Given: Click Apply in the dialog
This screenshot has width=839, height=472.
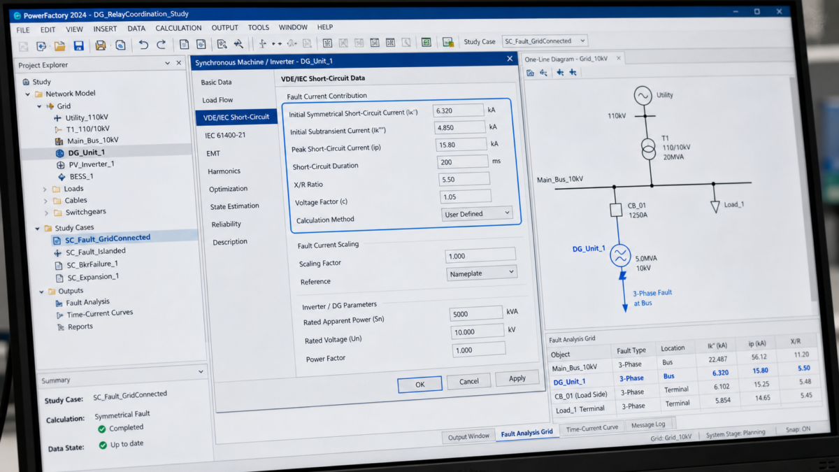Looking at the screenshot, I should click(x=517, y=378).
